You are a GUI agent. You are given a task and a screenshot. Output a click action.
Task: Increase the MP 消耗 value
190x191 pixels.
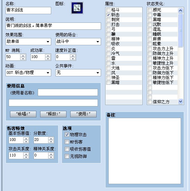[23, 56]
